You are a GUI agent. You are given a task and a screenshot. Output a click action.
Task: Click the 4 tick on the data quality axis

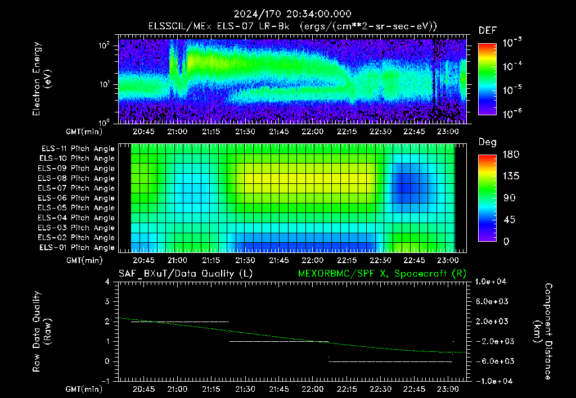(107, 282)
